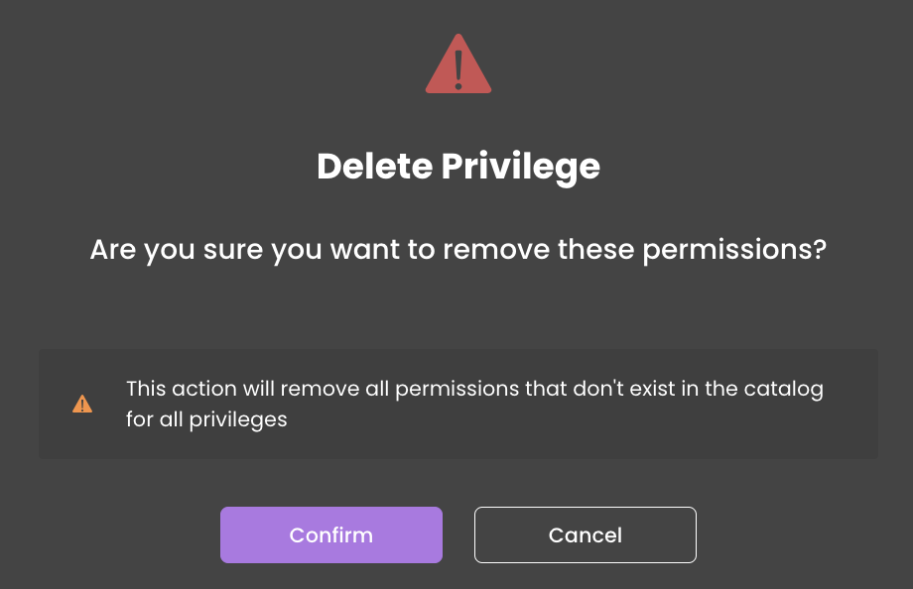Click the word 'Delete' in the title
This screenshot has height=589, width=913.
coord(375,167)
